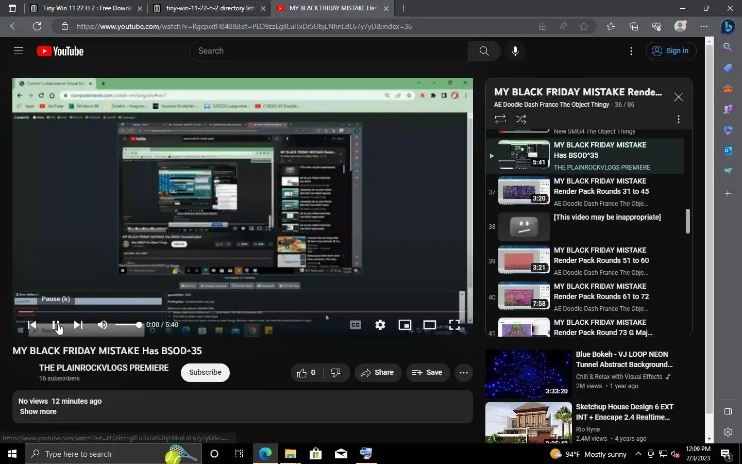Go back in browser

coord(14,26)
